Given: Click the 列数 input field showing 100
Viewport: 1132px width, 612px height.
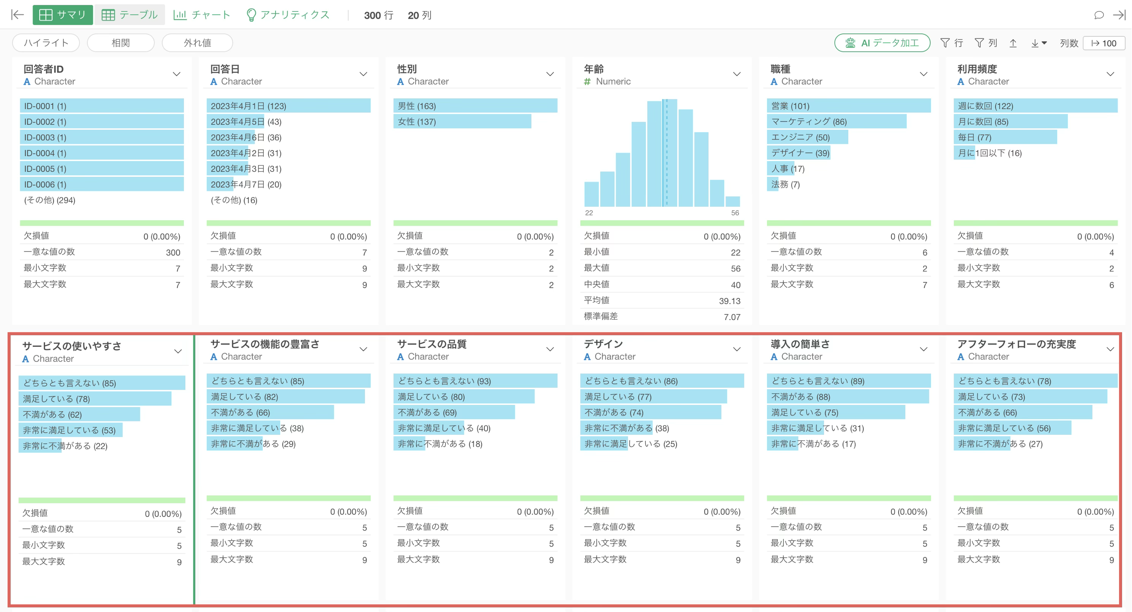Looking at the screenshot, I should tap(1103, 43).
